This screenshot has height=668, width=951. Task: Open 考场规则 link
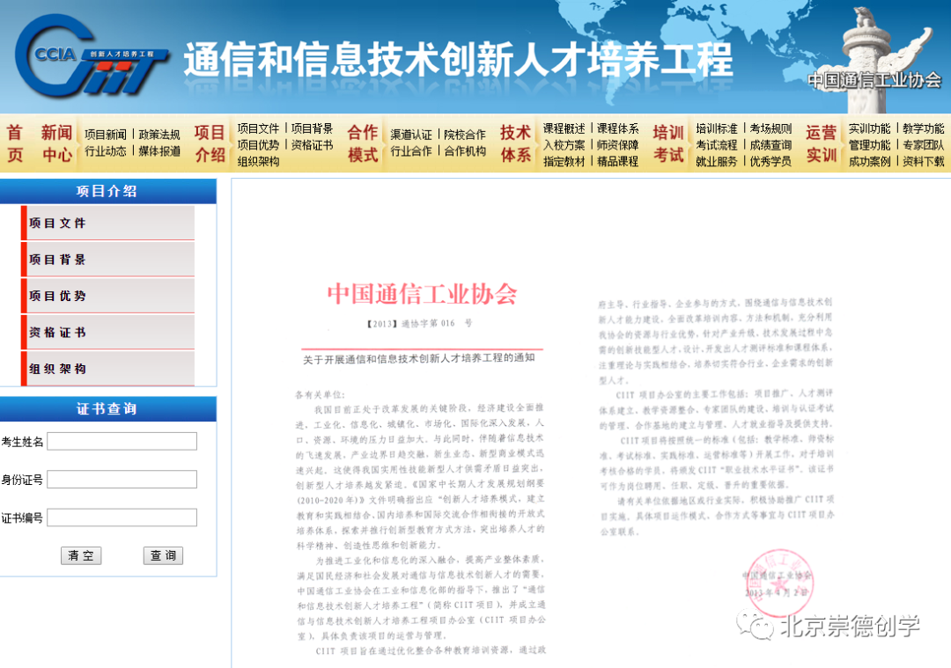(x=770, y=128)
